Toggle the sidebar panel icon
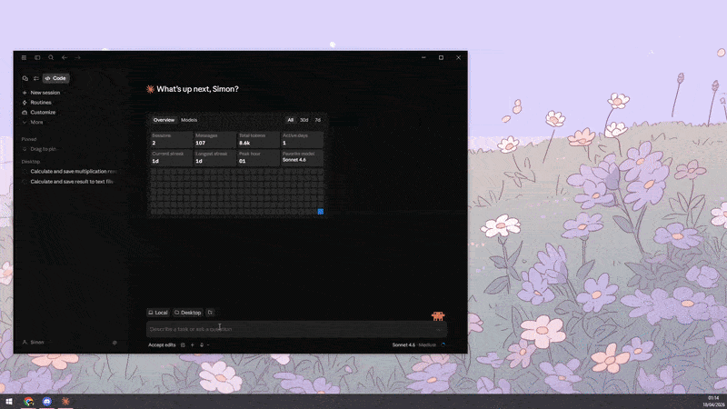This screenshot has width=727, height=409. (37, 57)
